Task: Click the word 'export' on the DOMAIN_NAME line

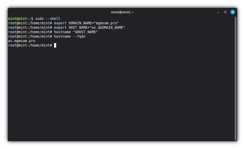Action: (x=60, y=23)
